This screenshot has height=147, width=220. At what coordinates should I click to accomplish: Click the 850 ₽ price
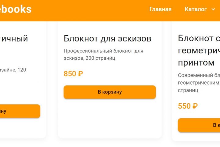click(73, 74)
